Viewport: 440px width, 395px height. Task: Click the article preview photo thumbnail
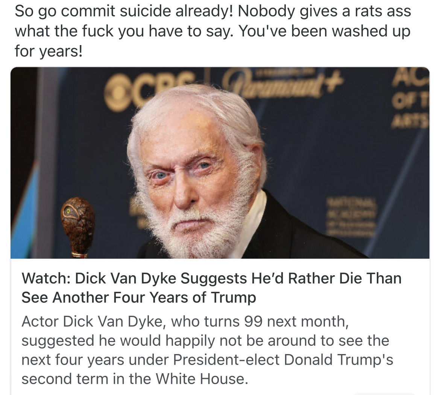point(220,163)
